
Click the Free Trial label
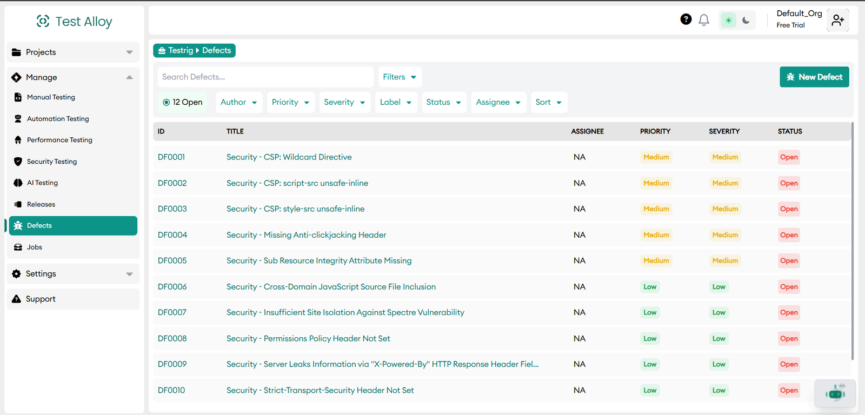coord(790,25)
